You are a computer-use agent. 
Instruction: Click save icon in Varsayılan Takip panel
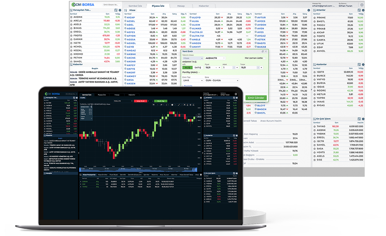coord(116,10)
